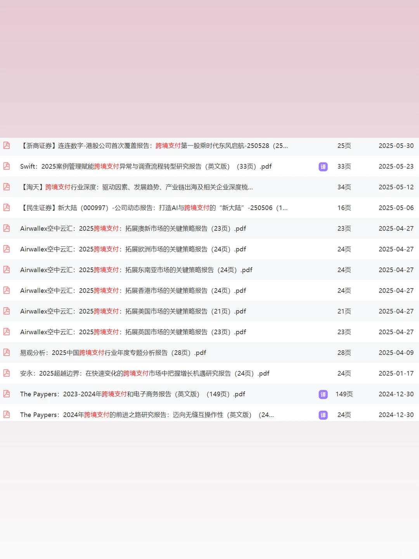Click date 2025-05-30
The height and width of the screenshot is (559, 419).
(396, 146)
